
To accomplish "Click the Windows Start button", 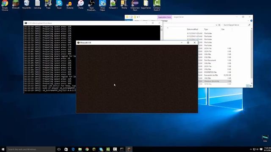I will 3,149.
